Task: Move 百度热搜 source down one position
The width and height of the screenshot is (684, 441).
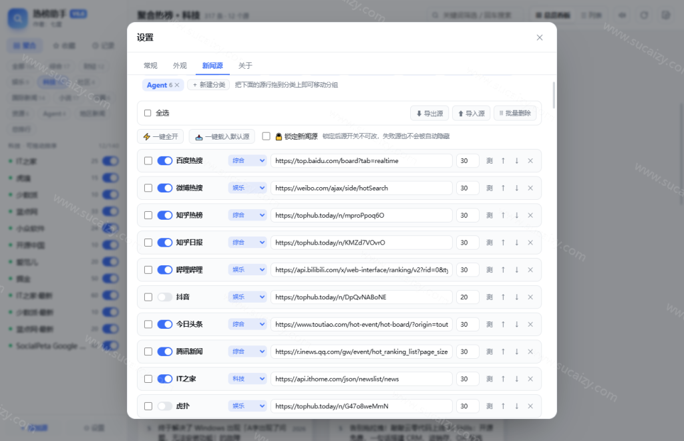Action: click(x=516, y=161)
